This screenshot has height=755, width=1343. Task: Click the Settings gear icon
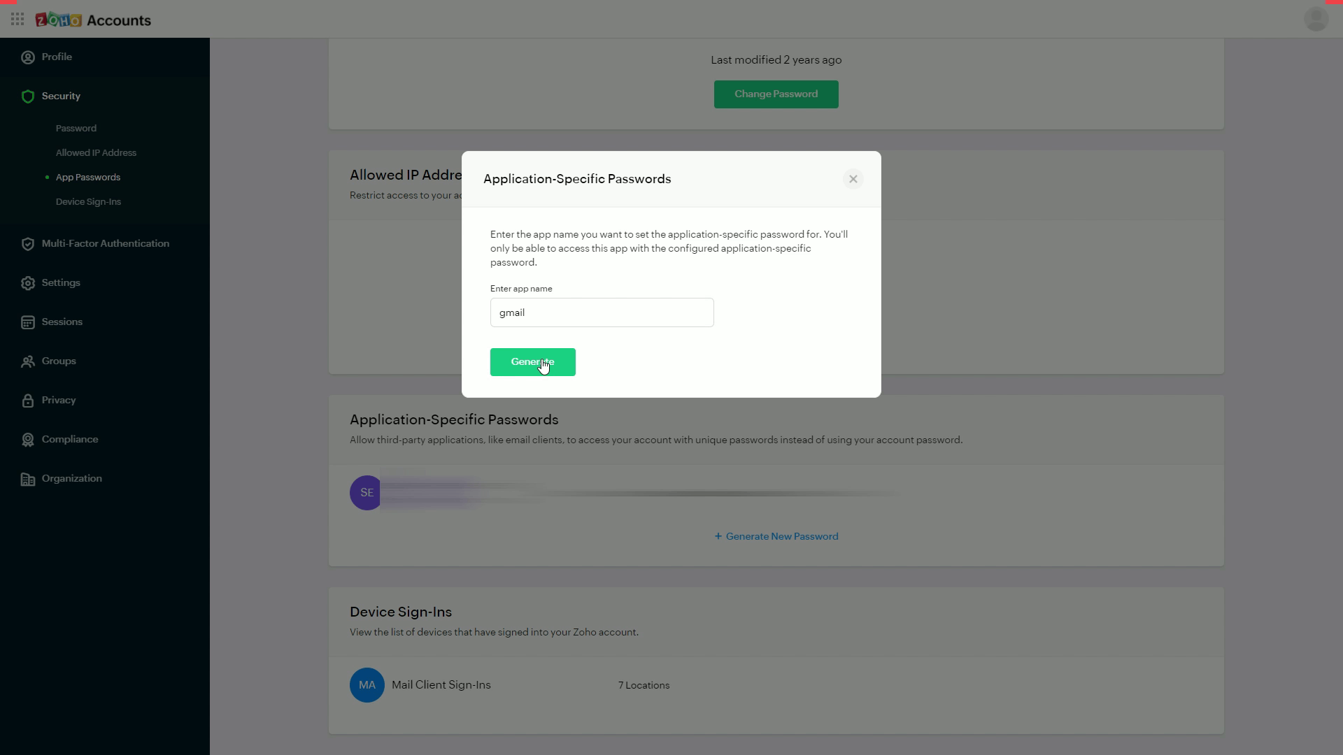28,283
